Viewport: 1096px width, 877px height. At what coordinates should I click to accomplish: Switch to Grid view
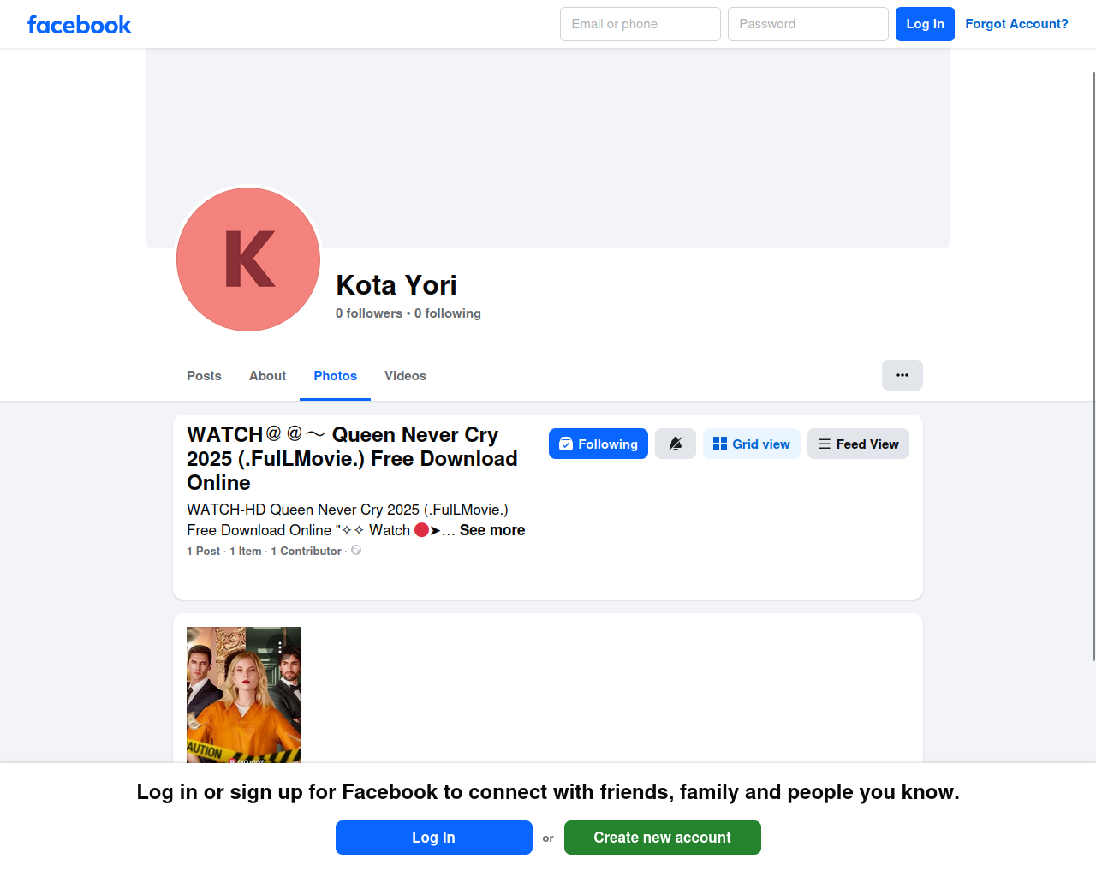751,444
